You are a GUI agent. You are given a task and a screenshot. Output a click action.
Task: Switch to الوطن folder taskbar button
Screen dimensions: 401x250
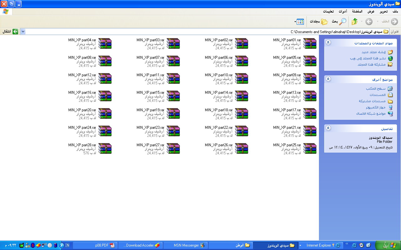click(x=230, y=245)
